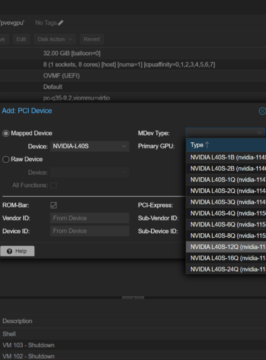Screen dimensions: 266x360
Task: Select the pc-q35-9.2 machine row
Action: tap(133, 98)
